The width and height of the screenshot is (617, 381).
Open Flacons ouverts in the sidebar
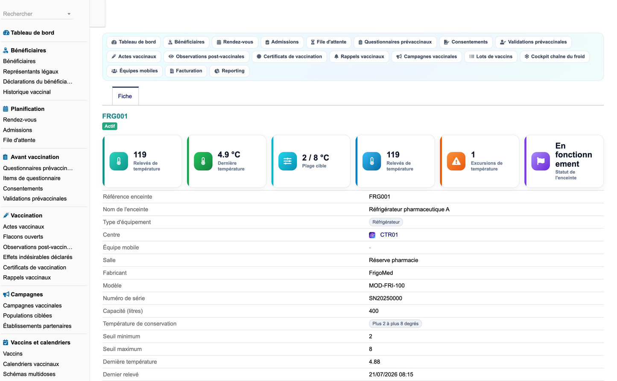[x=23, y=237]
